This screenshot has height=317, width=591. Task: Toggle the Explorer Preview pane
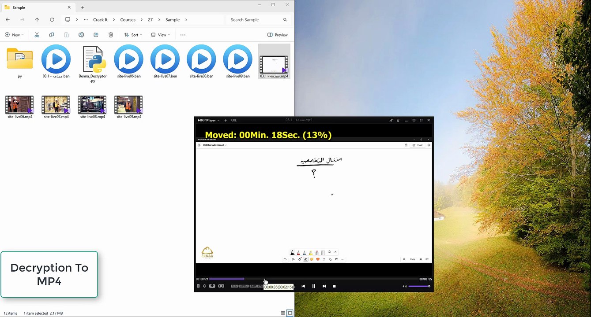[278, 35]
